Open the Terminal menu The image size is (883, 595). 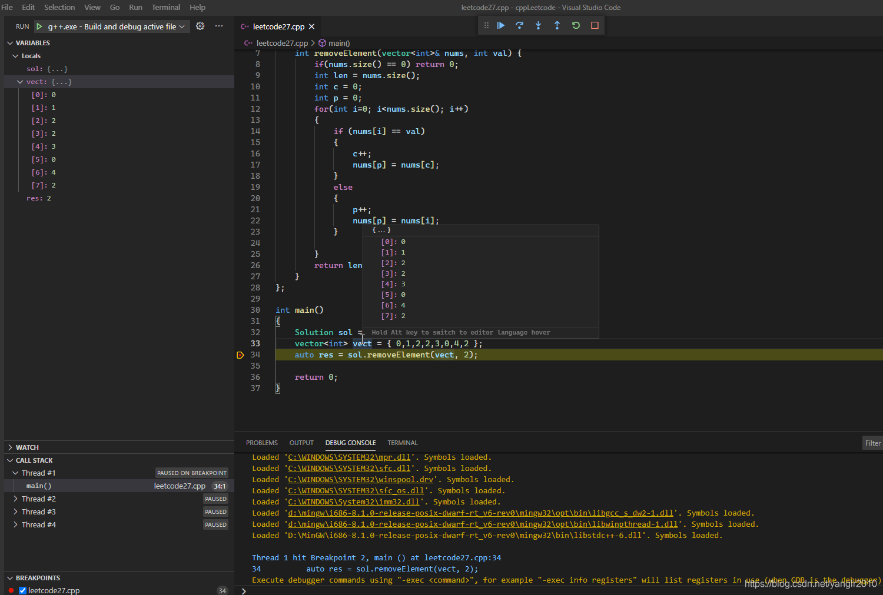point(165,8)
